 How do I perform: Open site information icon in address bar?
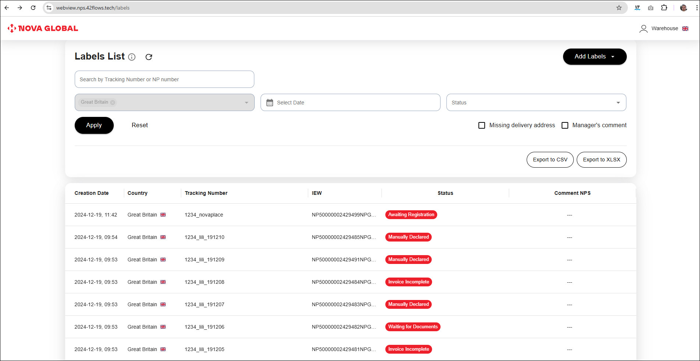click(x=49, y=8)
